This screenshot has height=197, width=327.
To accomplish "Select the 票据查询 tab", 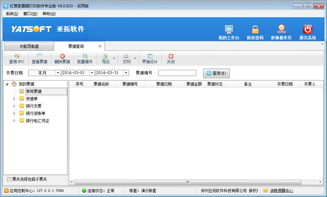I will (x=76, y=46).
